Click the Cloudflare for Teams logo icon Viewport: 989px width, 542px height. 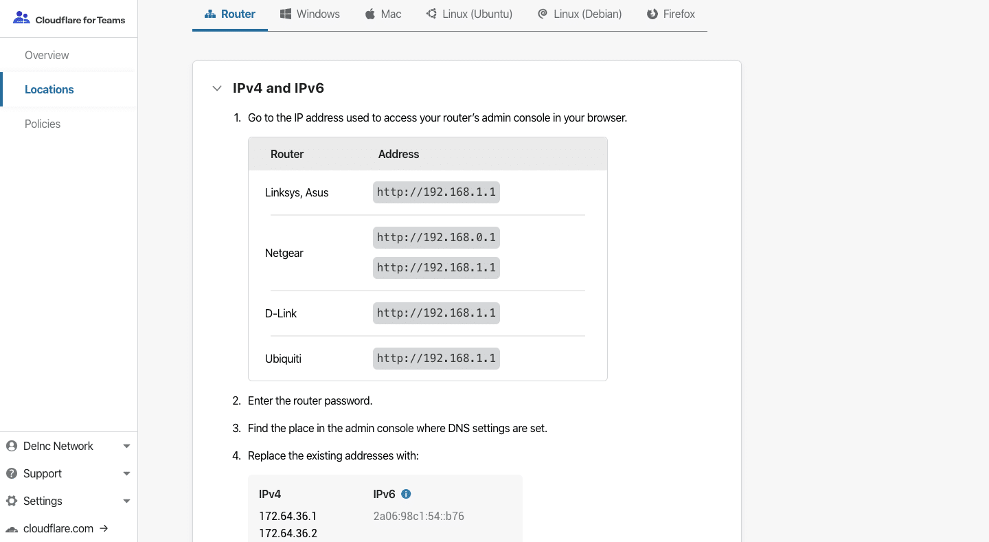click(x=22, y=18)
